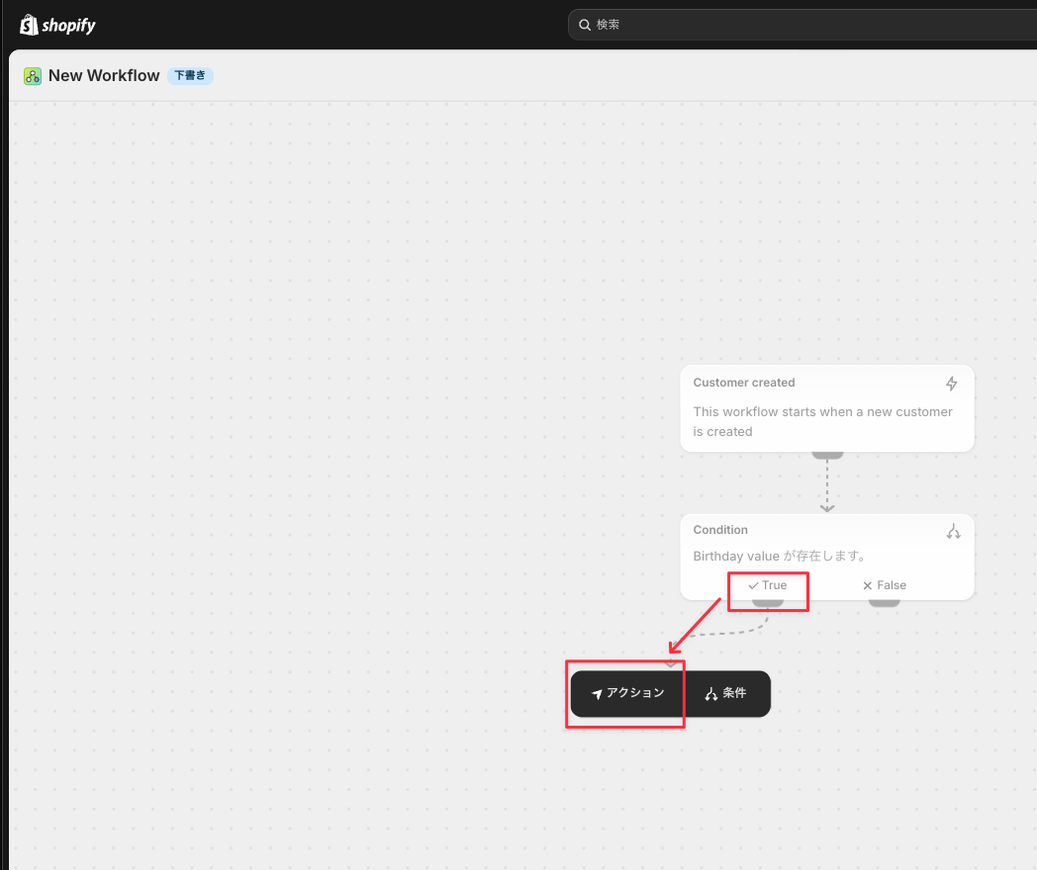The image size is (1037, 870).
Task: Select the True branch label
Action: (768, 585)
